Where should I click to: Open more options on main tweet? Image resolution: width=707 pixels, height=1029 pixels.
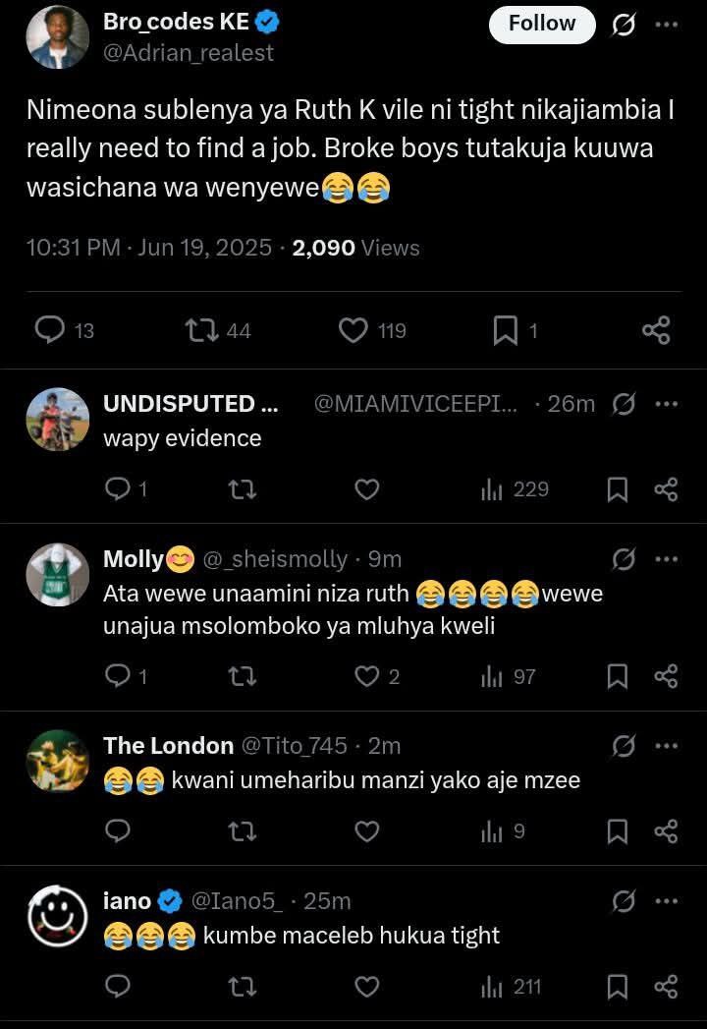[x=667, y=25]
